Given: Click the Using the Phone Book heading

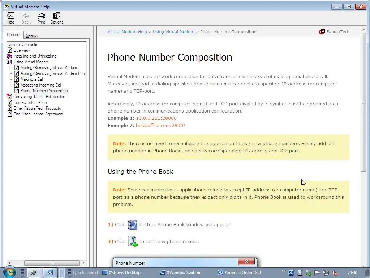Looking at the screenshot, I should [x=141, y=172].
